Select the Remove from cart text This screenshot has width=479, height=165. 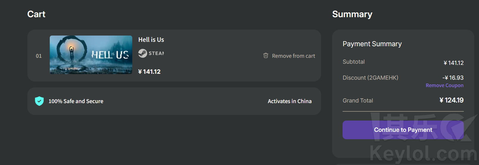coord(293,56)
